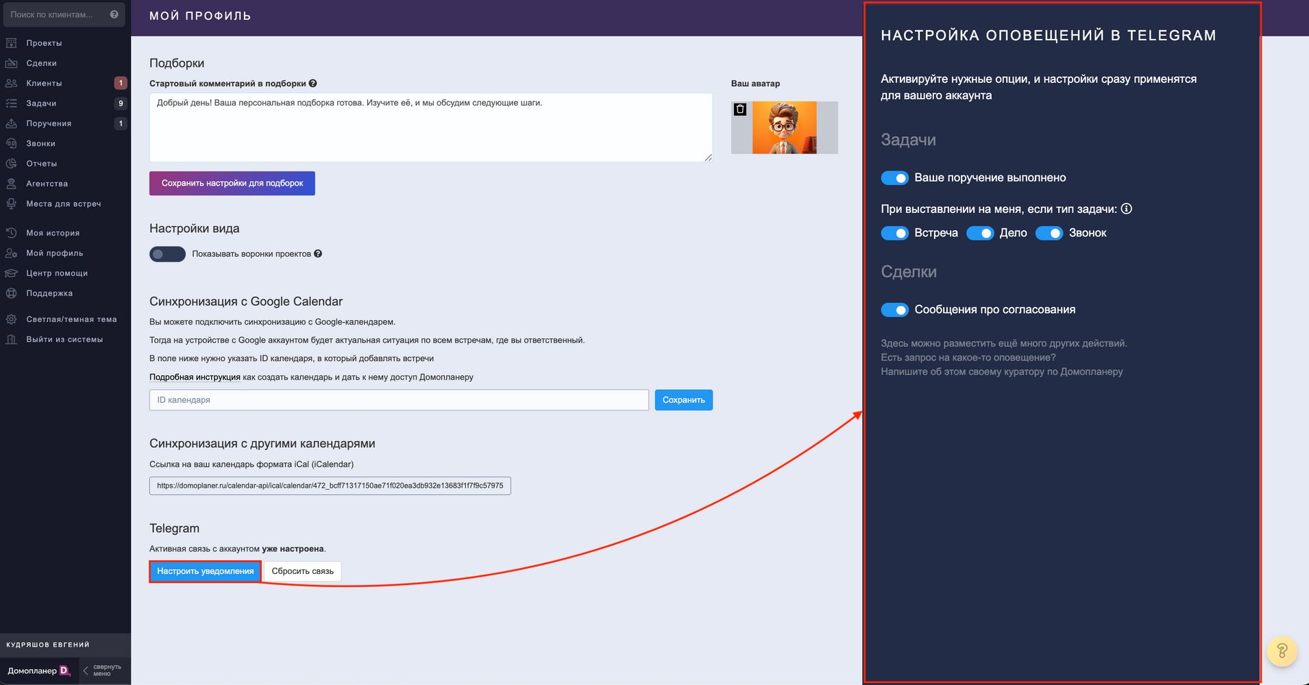Open Сделки menu item
The image size is (1309, 685).
point(41,63)
